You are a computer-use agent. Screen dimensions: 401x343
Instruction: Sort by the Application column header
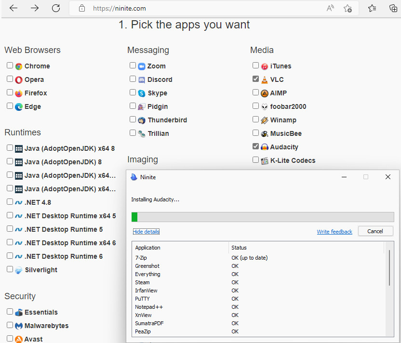pyautogui.click(x=148, y=248)
